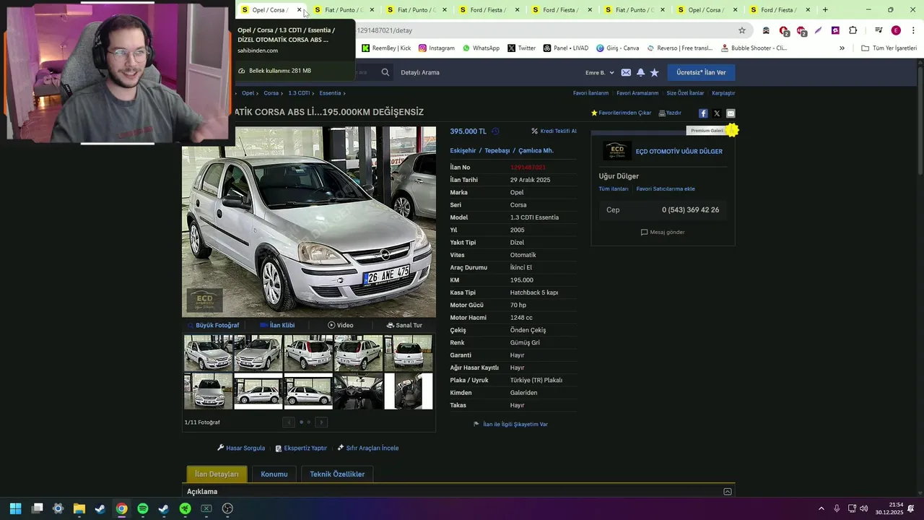924x520 pixels.
Task: Select Sanal Tur view
Action: (x=404, y=325)
